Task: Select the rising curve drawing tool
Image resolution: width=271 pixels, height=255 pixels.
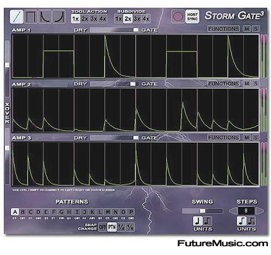Action: point(59,17)
